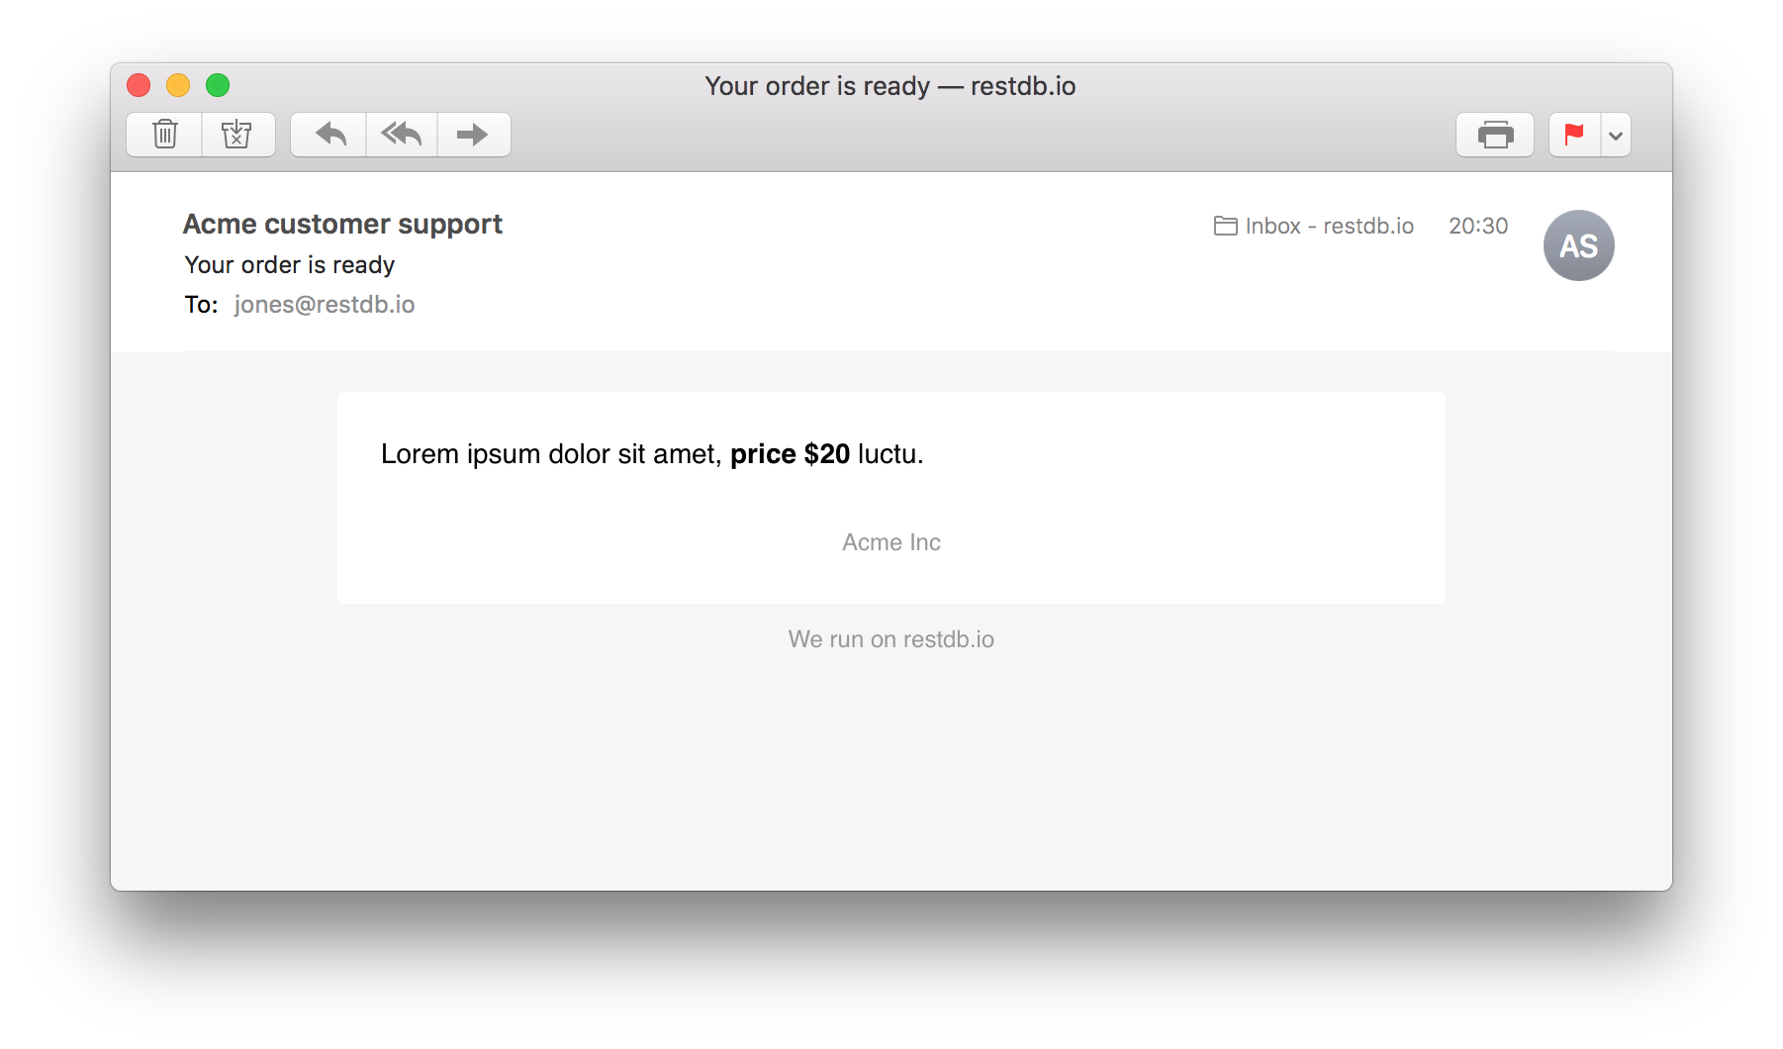Move message to junk with bin icon
Image resolution: width=1783 pixels, height=1049 pixels.
237,135
